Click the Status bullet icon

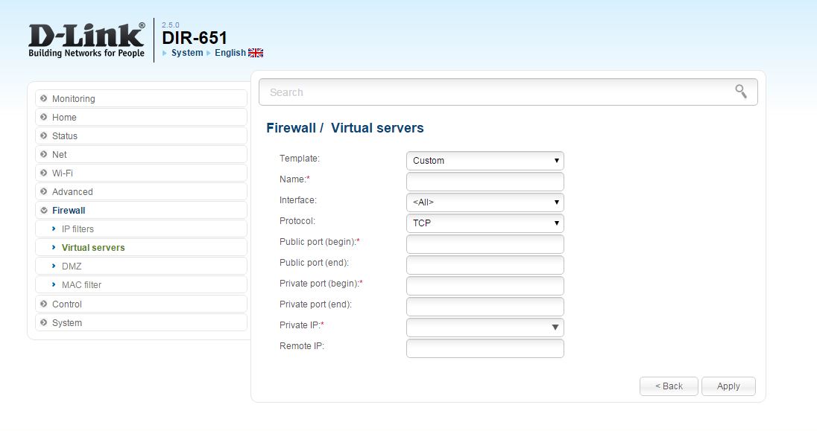(x=44, y=135)
